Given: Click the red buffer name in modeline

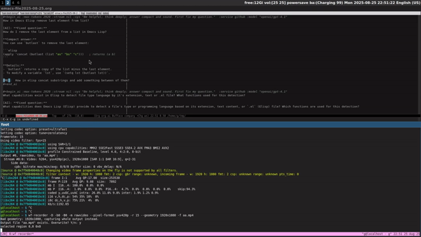Looking at the screenshot, I should point(32,116).
